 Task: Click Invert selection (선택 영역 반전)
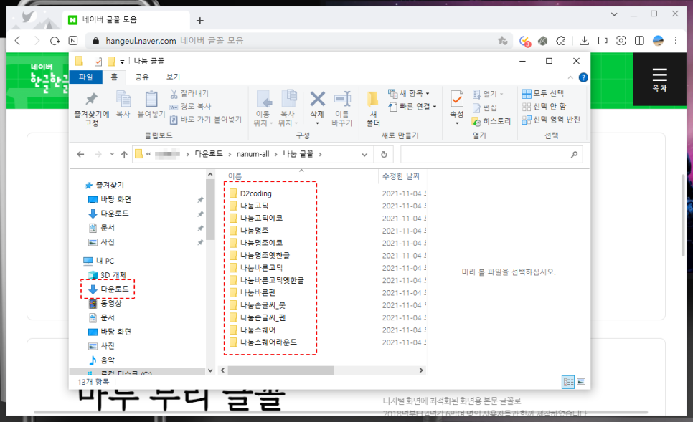(x=551, y=120)
